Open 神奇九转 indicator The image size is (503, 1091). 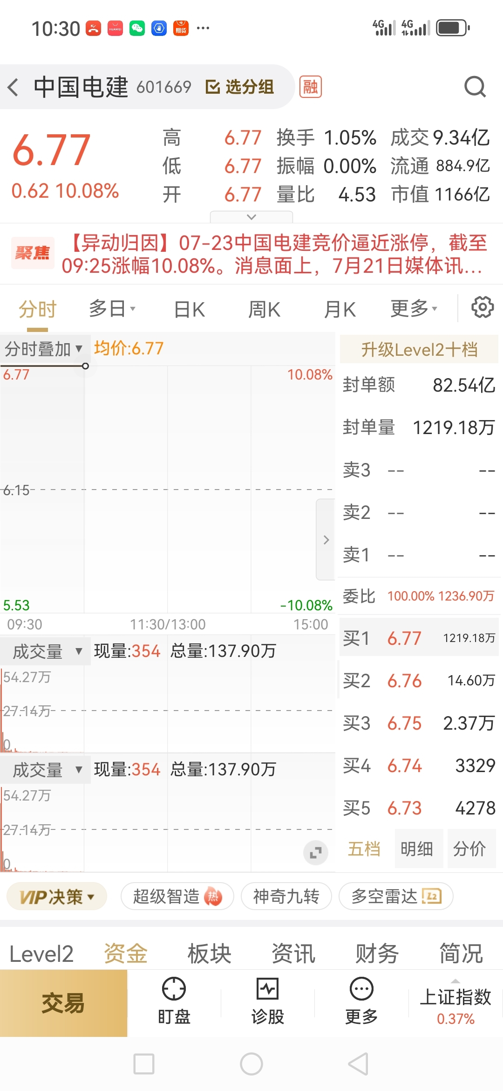(286, 896)
